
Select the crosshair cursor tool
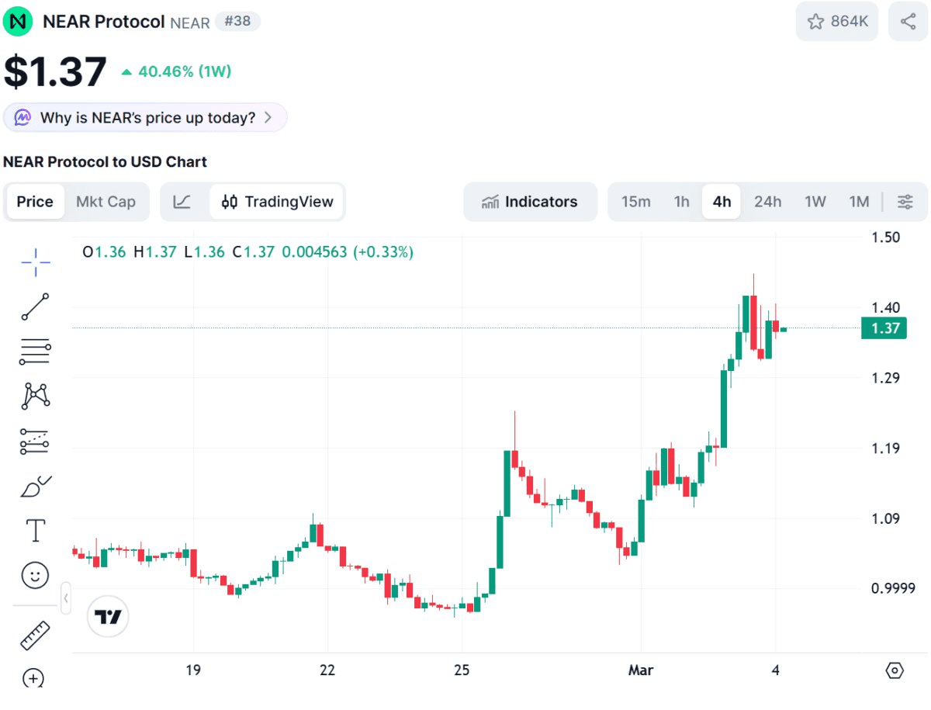(x=35, y=263)
